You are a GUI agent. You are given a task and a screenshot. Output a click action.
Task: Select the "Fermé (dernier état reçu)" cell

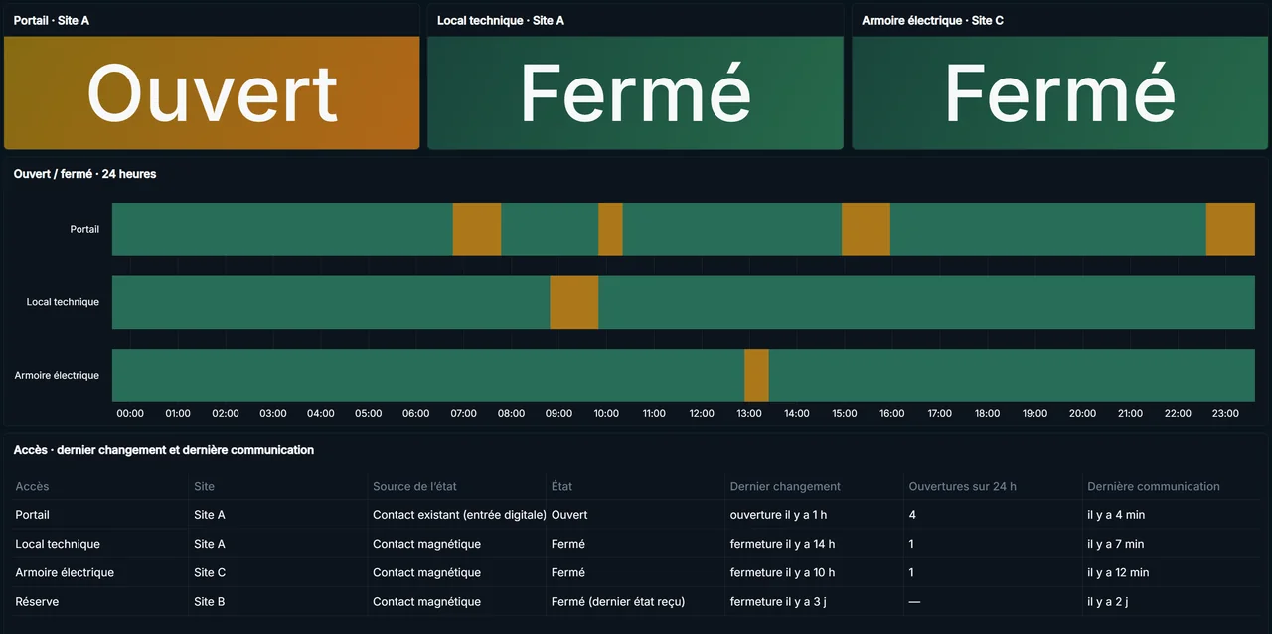click(617, 601)
